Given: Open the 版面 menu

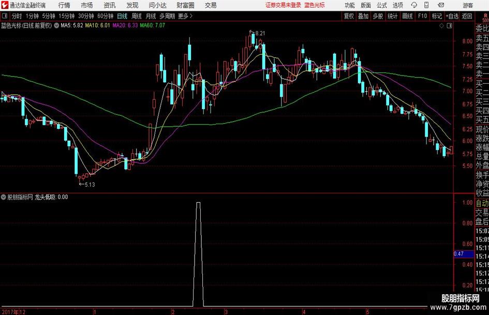Looking at the screenshot, I should pos(366,5).
